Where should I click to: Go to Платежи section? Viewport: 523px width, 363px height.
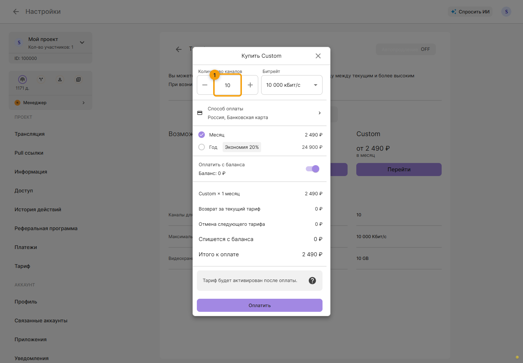point(26,247)
